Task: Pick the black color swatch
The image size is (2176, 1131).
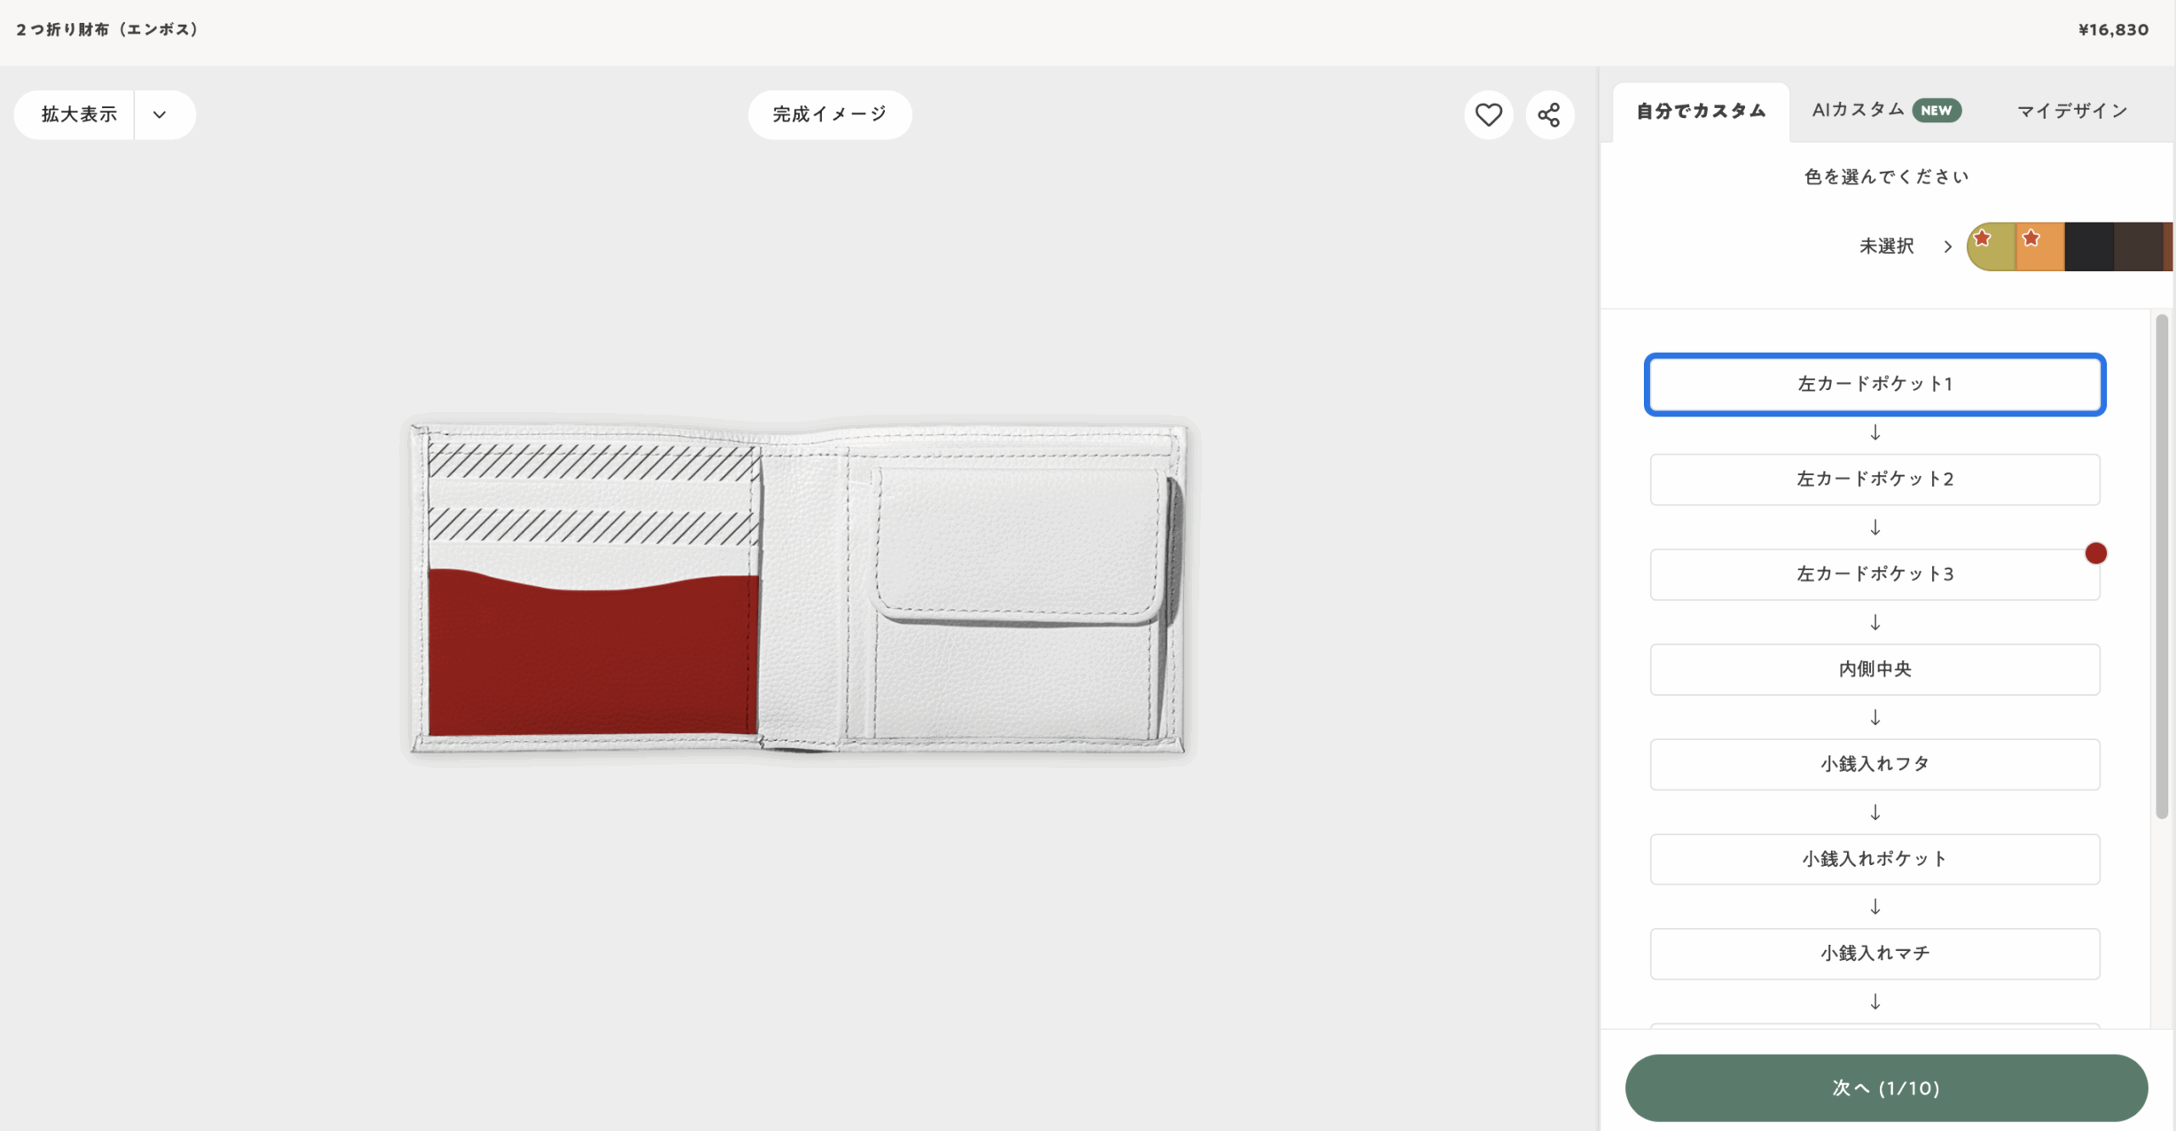Action: (2089, 247)
